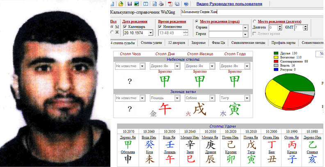Open month pillar Дерево Ян stem dropdown
325x167 pixels.
pyautogui.click(x=212, y=66)
